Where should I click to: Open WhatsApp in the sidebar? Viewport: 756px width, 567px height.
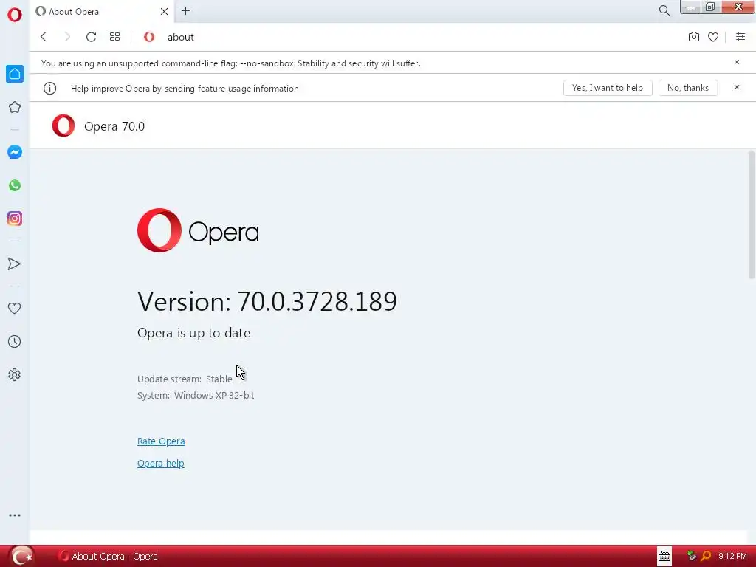tap(15, 185)
